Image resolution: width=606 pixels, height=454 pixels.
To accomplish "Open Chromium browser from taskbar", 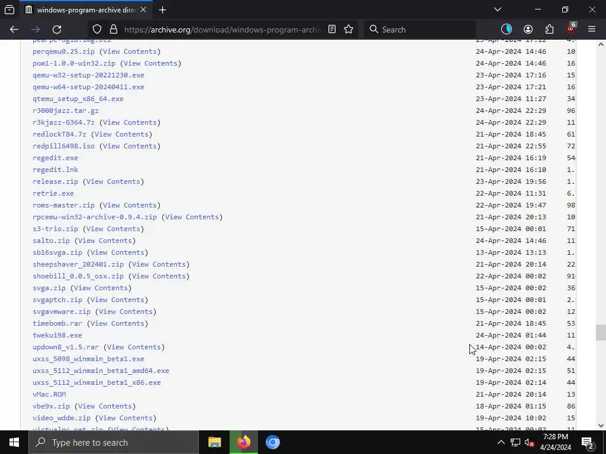I will (x=272, y=442).
